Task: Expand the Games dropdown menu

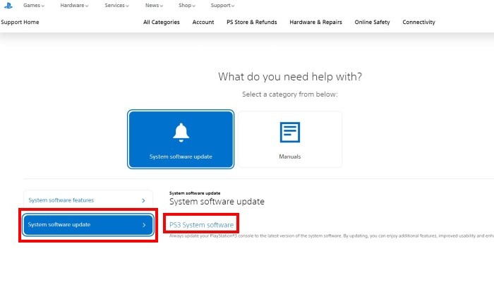Action: (x=34, y=6)
